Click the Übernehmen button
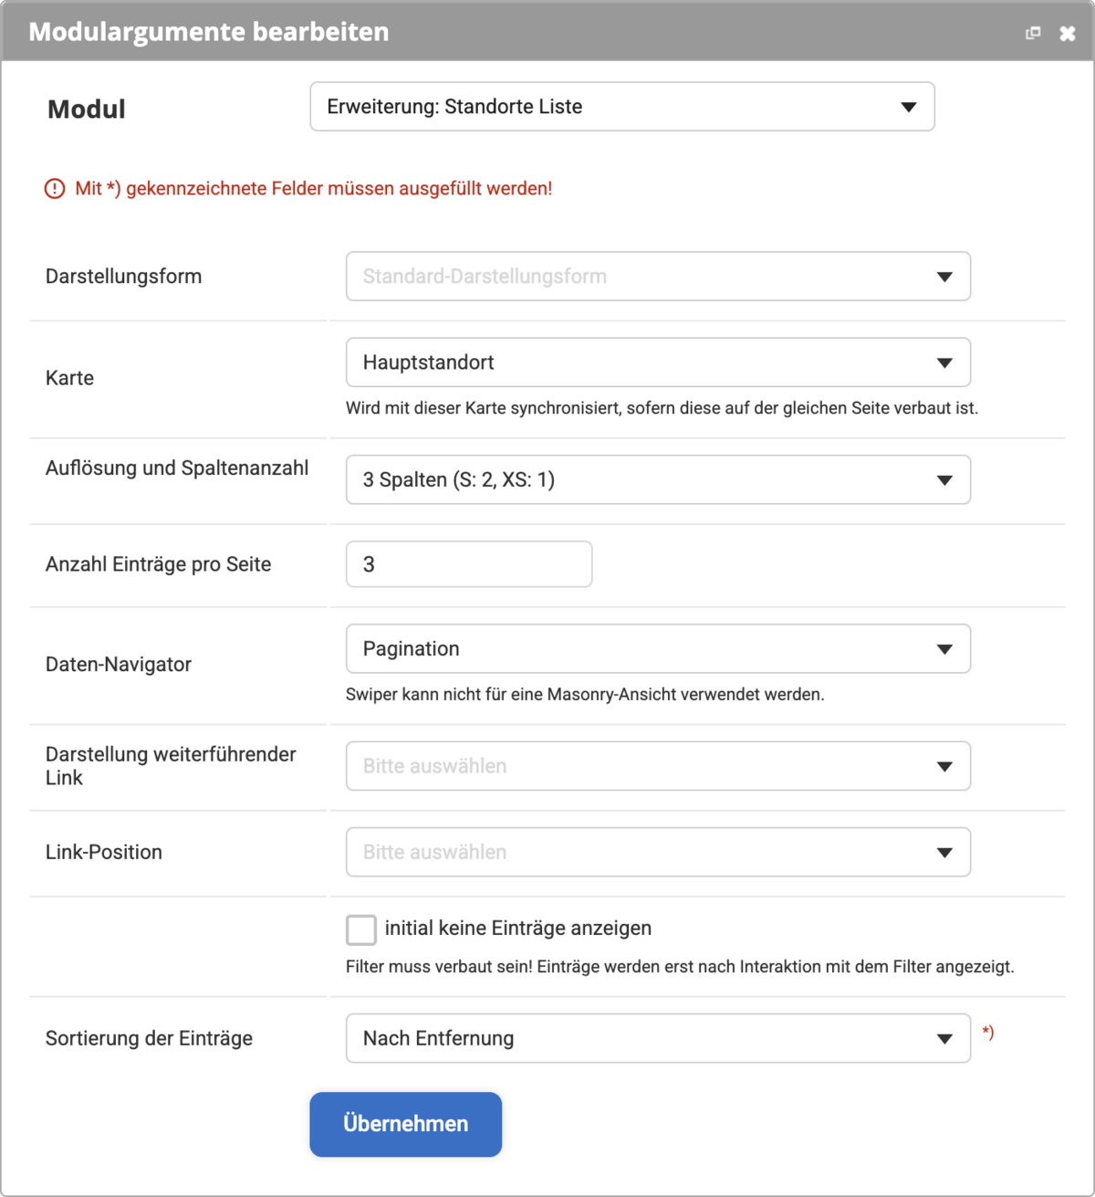 [406, 1124]
